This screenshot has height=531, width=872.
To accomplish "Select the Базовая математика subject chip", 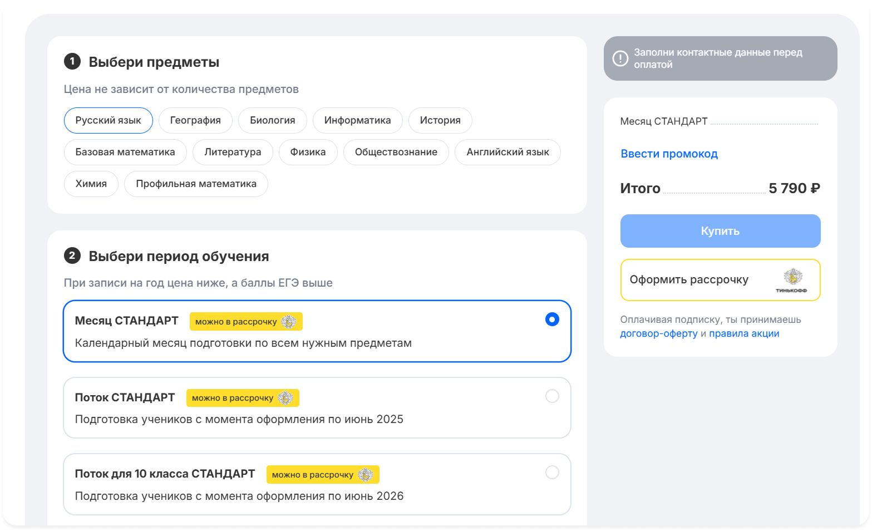I will (125, 152).
